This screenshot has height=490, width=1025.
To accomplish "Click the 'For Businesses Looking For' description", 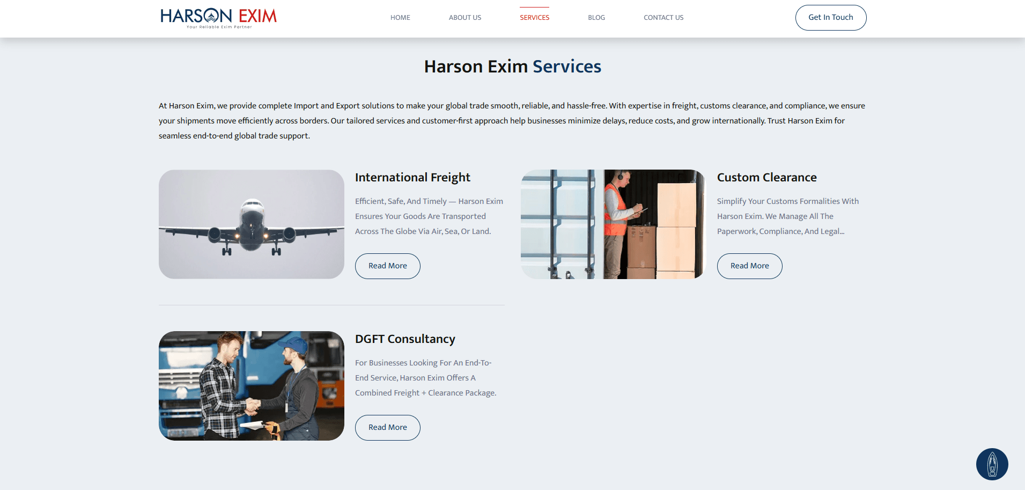I will click(426, 378).
